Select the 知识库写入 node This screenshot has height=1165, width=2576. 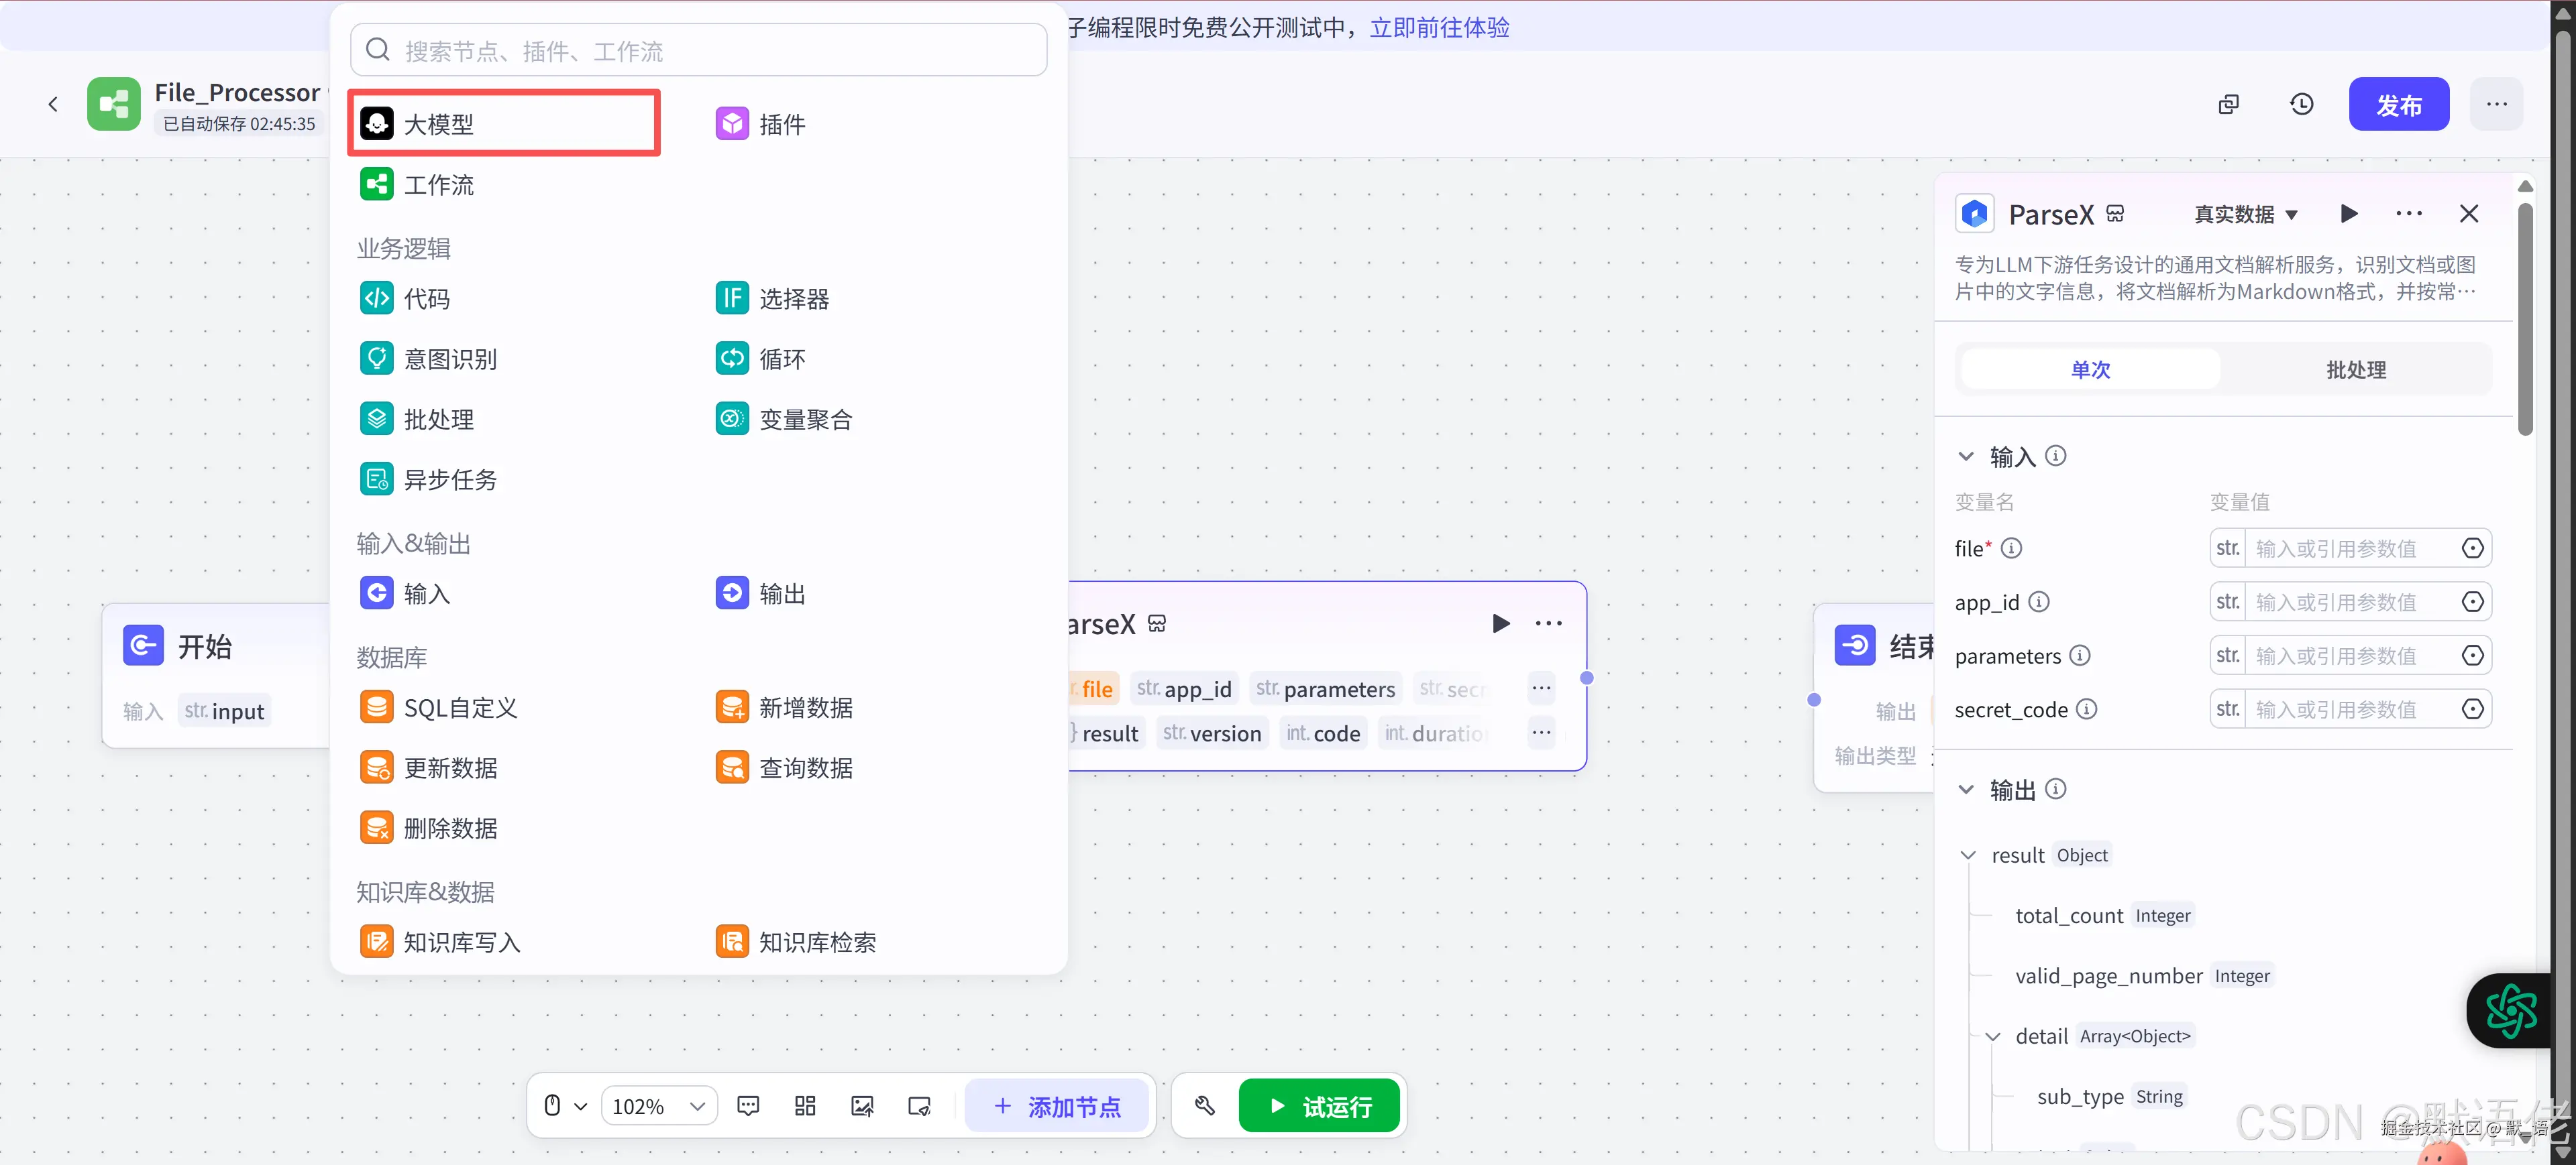click(x=462, y=940)
